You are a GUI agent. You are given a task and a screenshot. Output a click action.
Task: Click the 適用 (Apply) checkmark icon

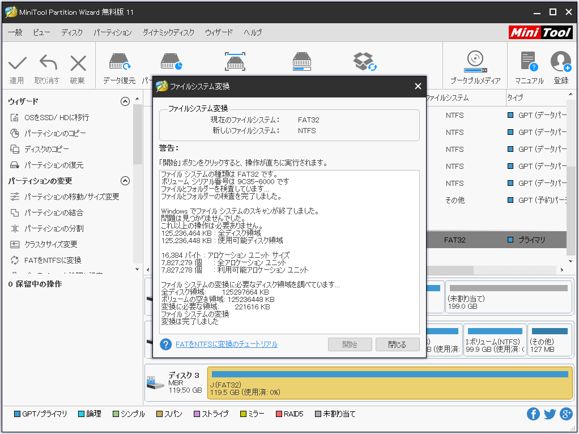pos(17,63)
